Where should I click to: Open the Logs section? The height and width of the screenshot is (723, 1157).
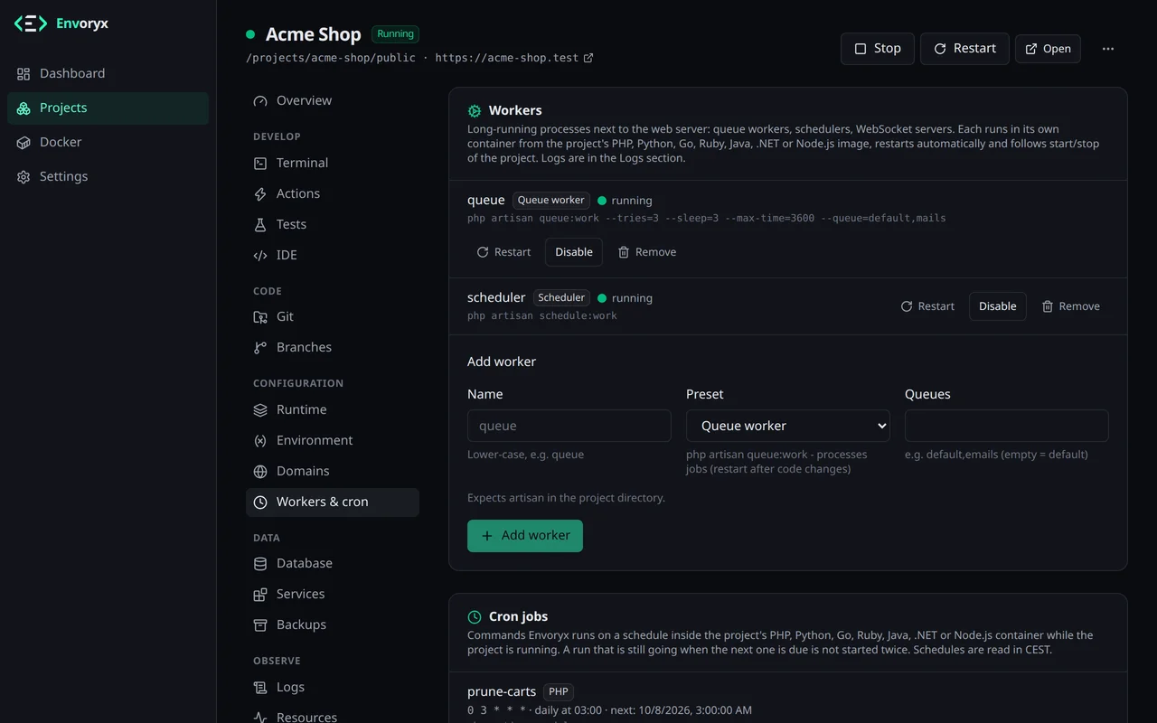(333, 687)
